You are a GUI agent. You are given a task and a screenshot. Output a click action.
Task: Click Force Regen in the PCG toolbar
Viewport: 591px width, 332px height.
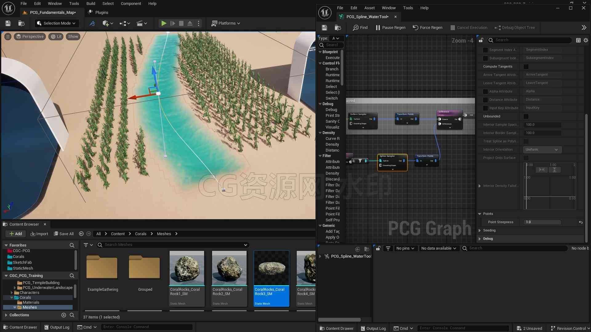428,28
